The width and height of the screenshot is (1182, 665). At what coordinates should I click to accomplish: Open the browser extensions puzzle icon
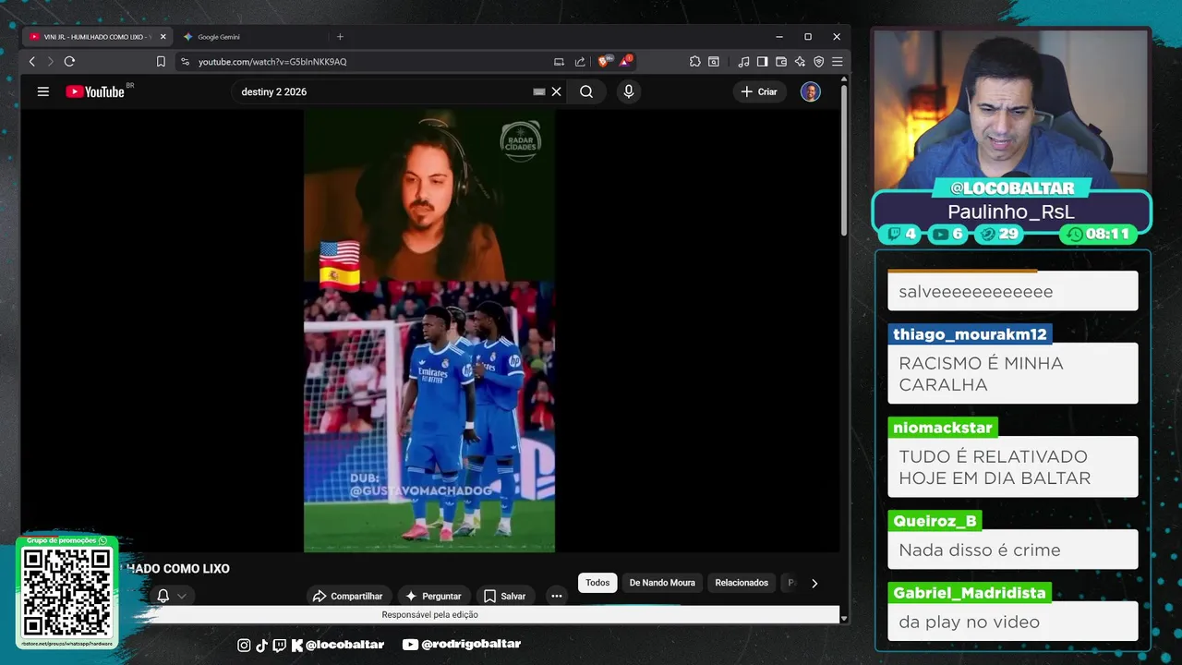click(x=695, y=62)
